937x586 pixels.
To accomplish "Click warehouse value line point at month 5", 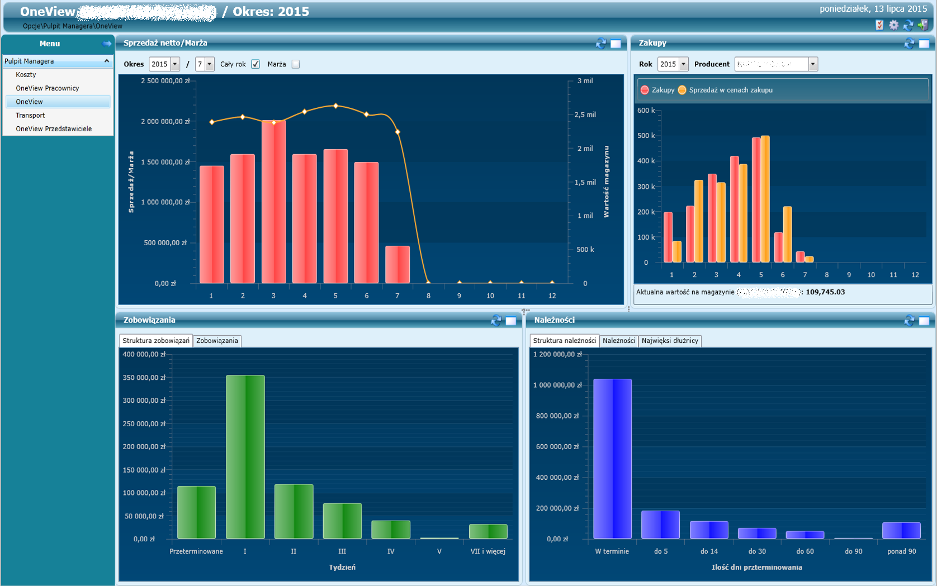I will [335, 106].
